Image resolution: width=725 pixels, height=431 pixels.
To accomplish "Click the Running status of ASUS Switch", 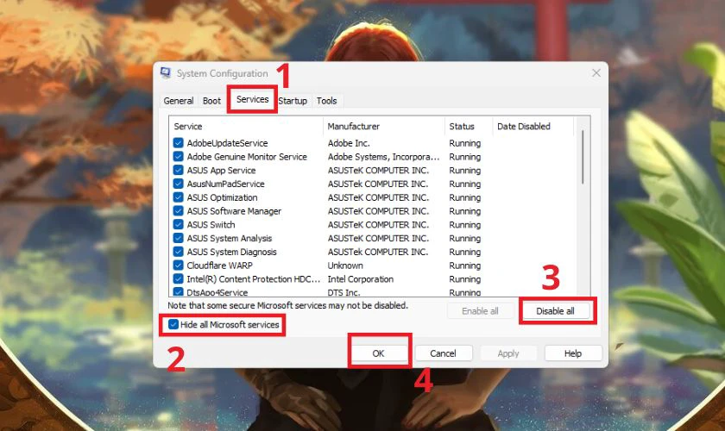I will coord(464,225).
